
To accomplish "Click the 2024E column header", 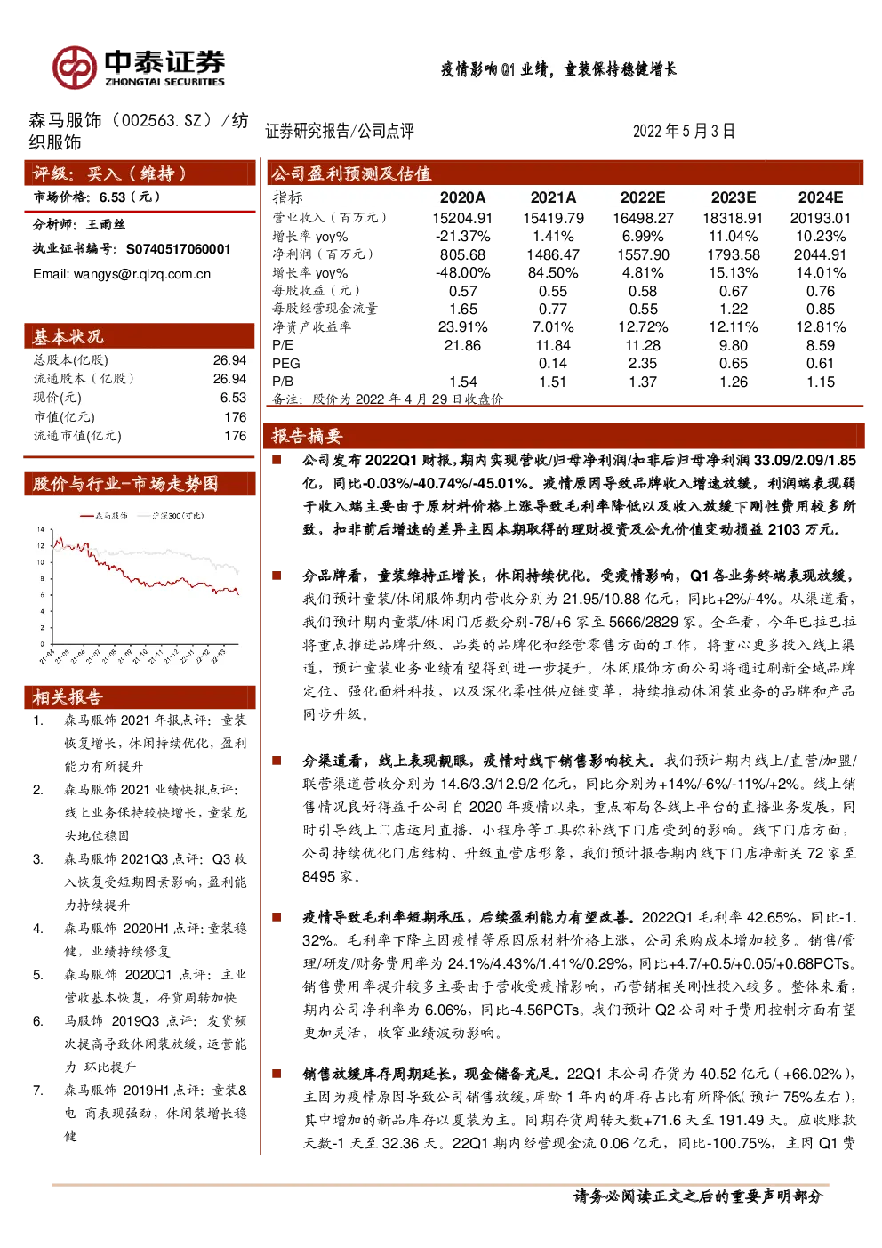I will 821,197.
